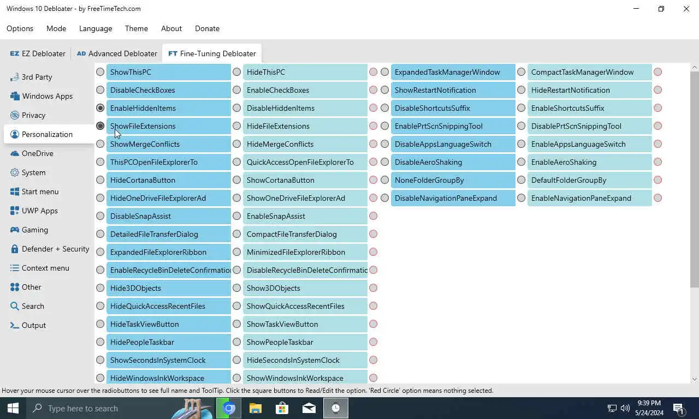The width and height of the screenshot is (699, 419).
Task: Click the HideRestartNotification option button
Action: tap(590, 90)
